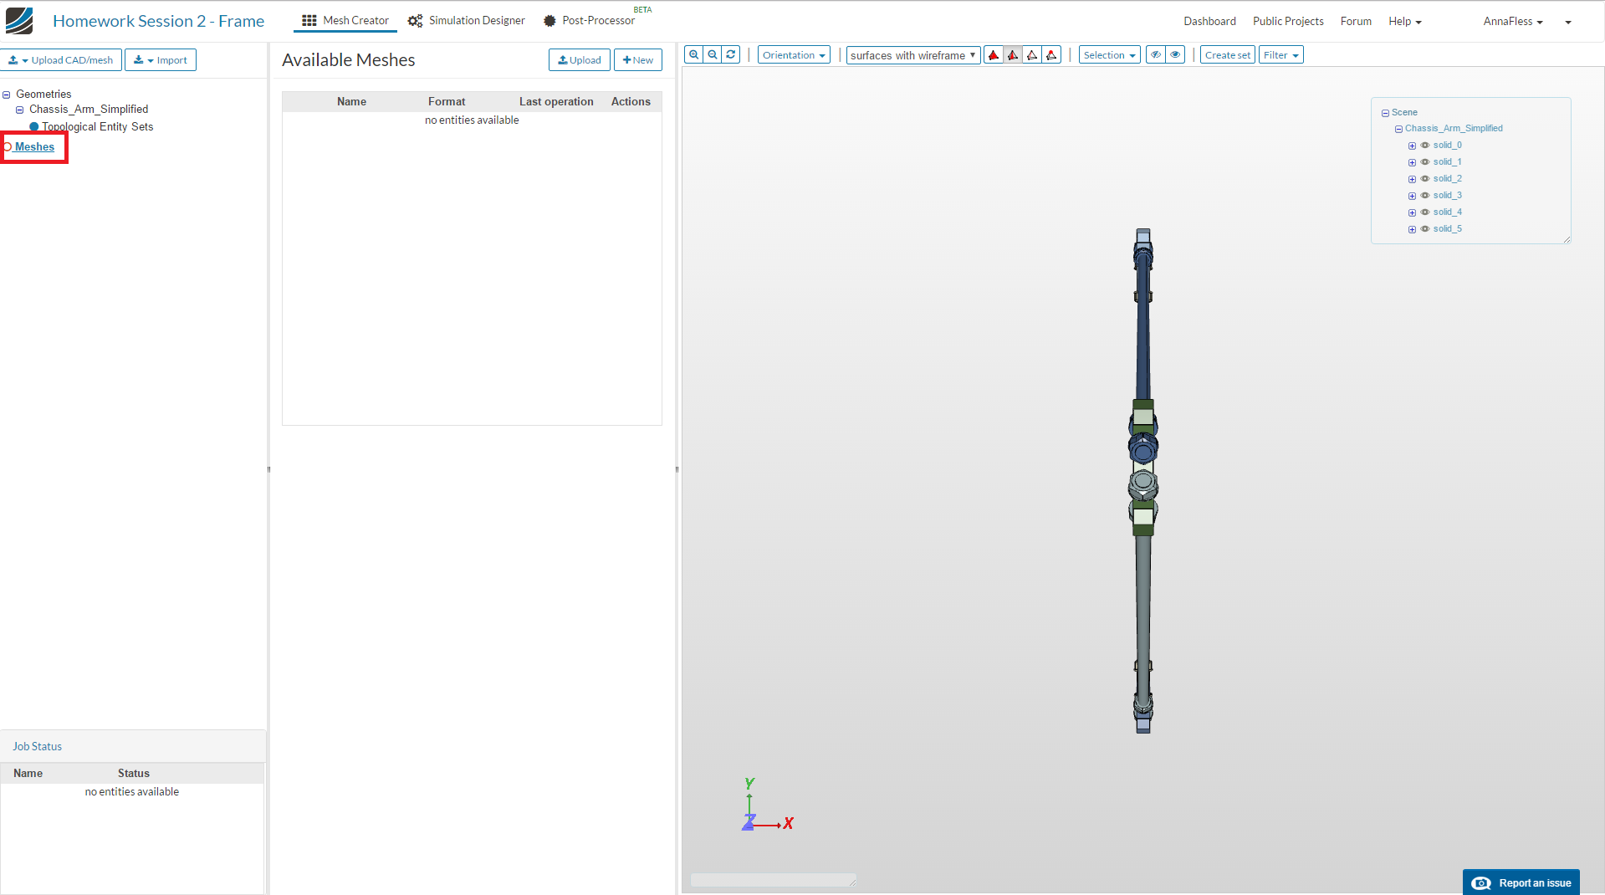1605x895 pixels.
Task: Zoom out of the 3D viewer
Action: point(712,55)
